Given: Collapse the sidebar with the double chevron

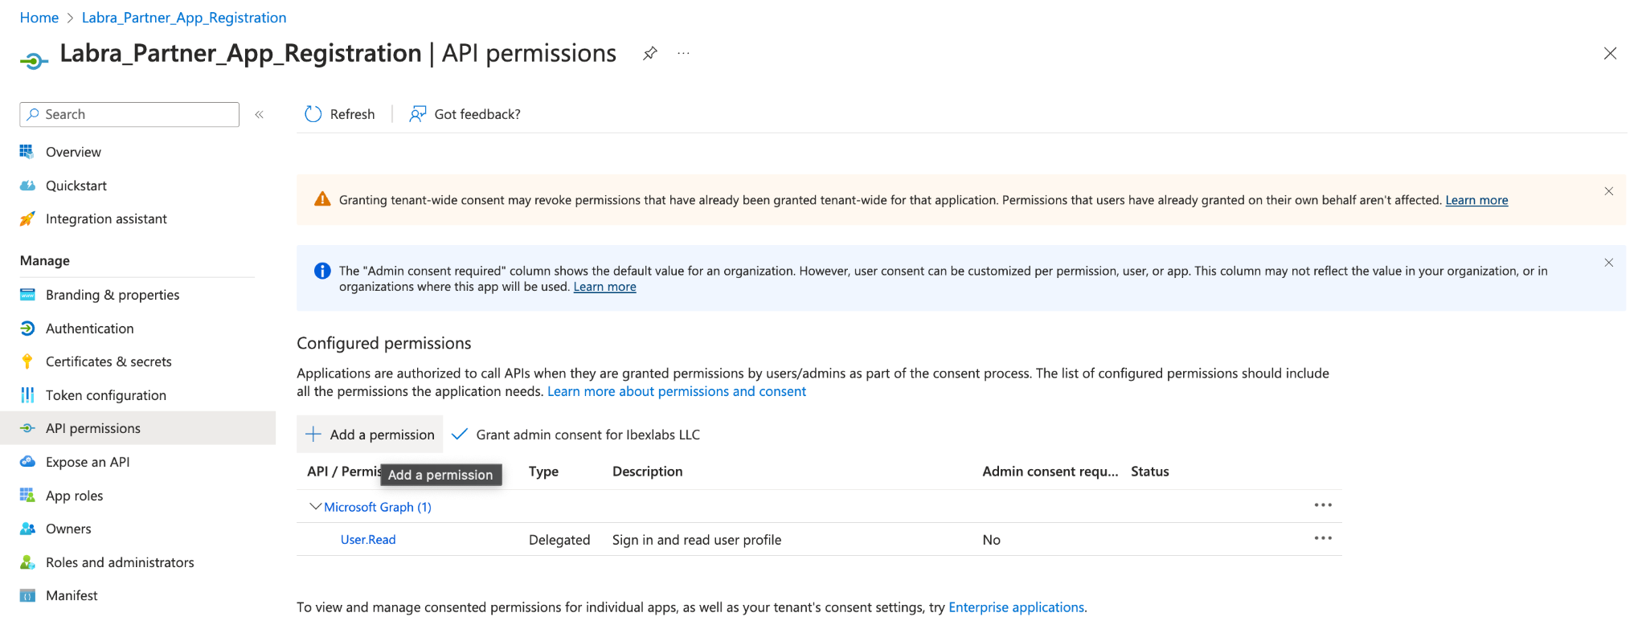Looking at the screenshot, I should [x=260, y=115].
